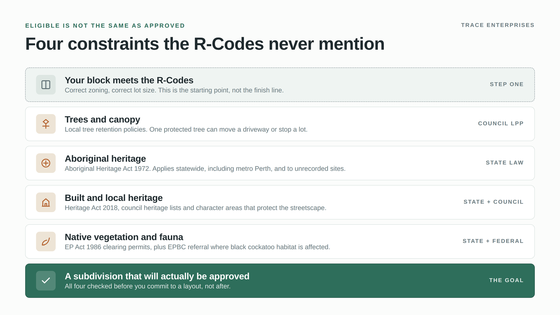The height and width of the screenshot is (315, 560).
Task: Click the checkmark icon in the goal row
Action: pos(46,281)
